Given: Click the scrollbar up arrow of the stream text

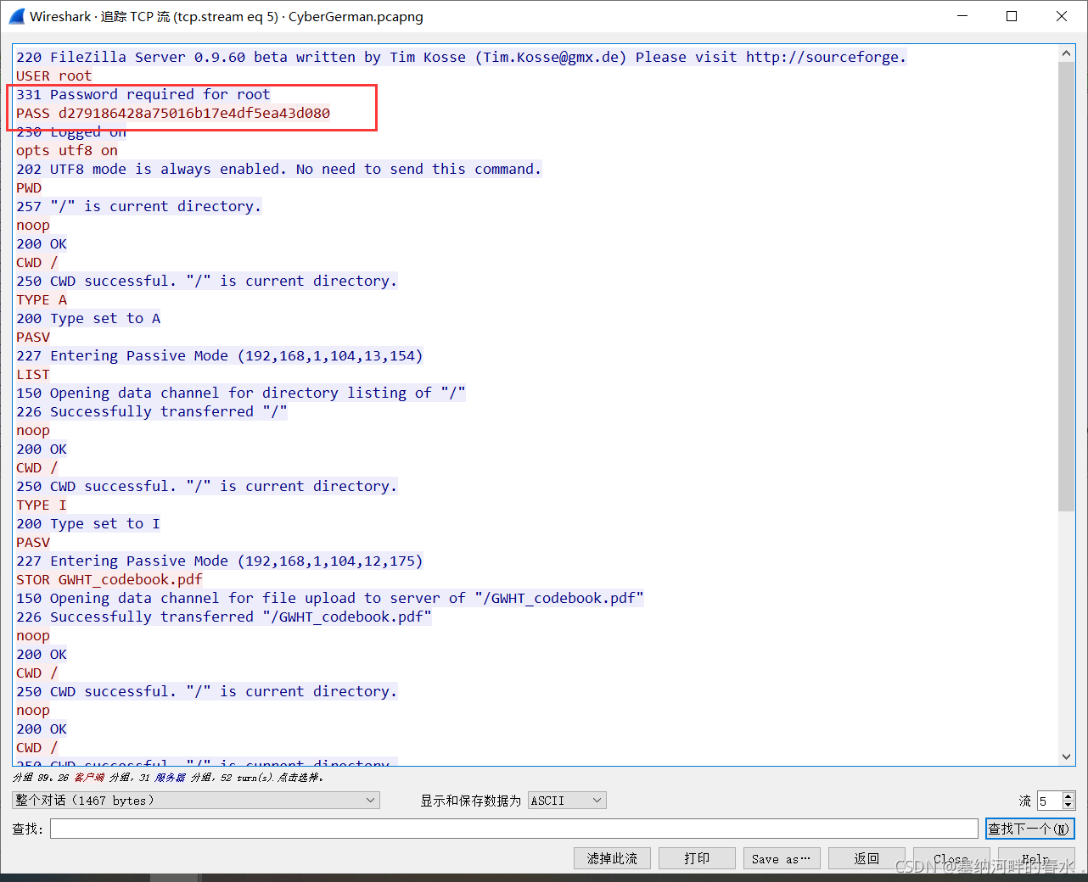Looking at the screenshot, I should (x=1067, y=53).
